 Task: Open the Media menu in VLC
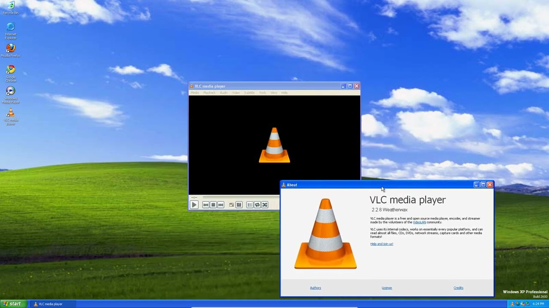tap(195, 93)
